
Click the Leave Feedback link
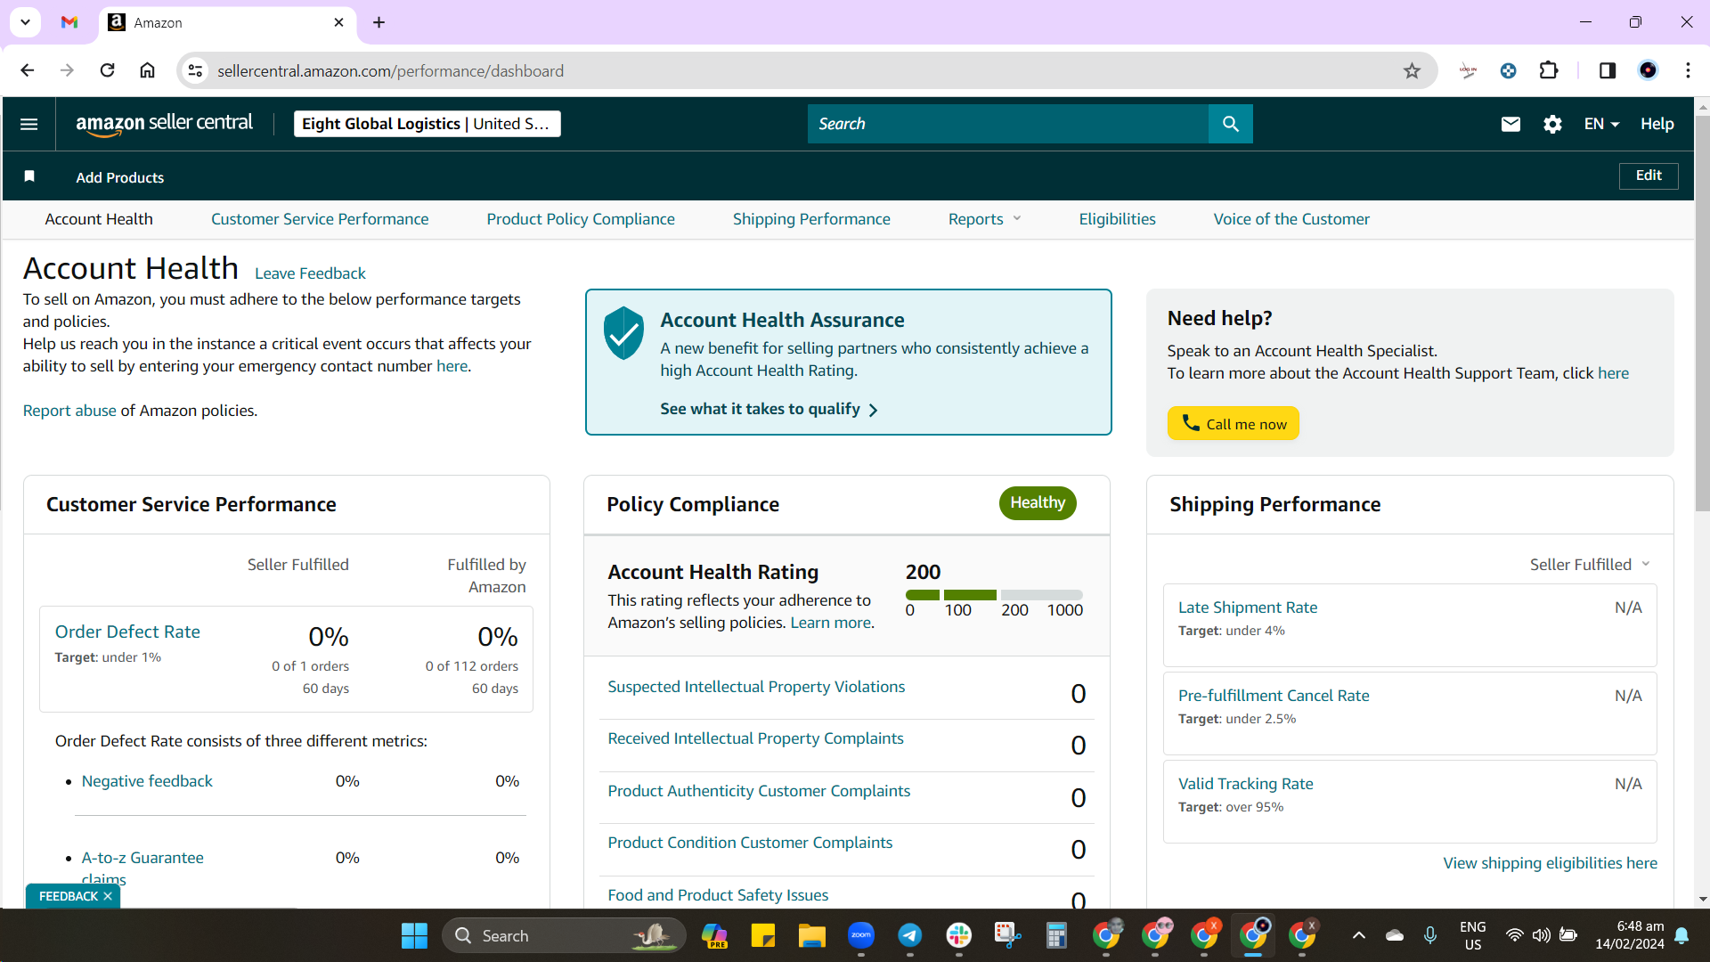tap(310, 273)
